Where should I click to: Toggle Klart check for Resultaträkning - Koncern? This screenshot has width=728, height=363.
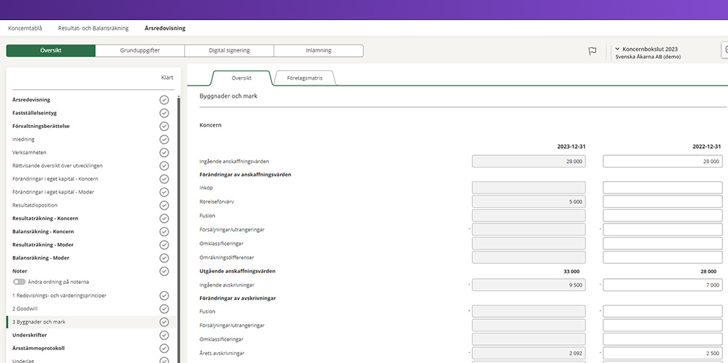[164, 219]
